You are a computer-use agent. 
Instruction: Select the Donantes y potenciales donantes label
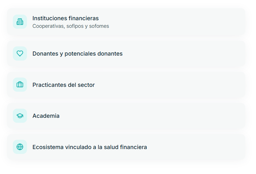point(77,54)
